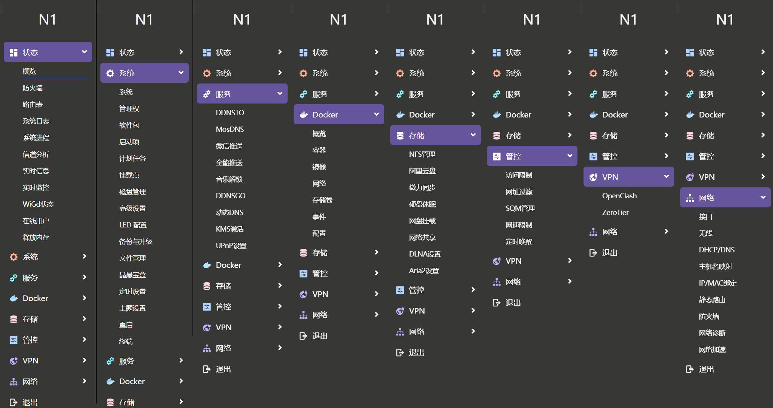Open 晶晨宝盒 under 系统
The height and width of the screenshot is (408, 773).
coord(132,275)
